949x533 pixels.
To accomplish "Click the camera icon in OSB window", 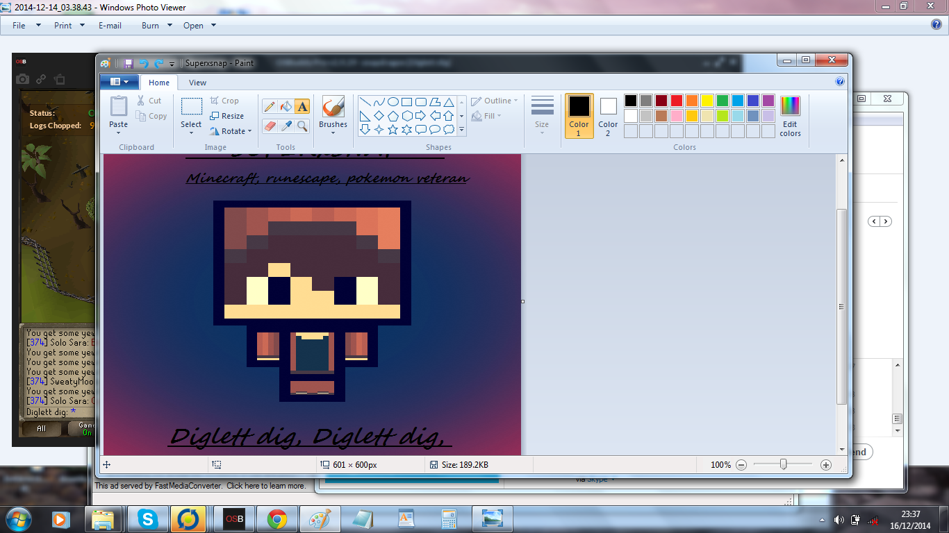I will pyautogui.click(x=23, y=80).
